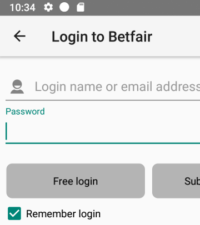Go back using the arrow icon

point(19,36)
